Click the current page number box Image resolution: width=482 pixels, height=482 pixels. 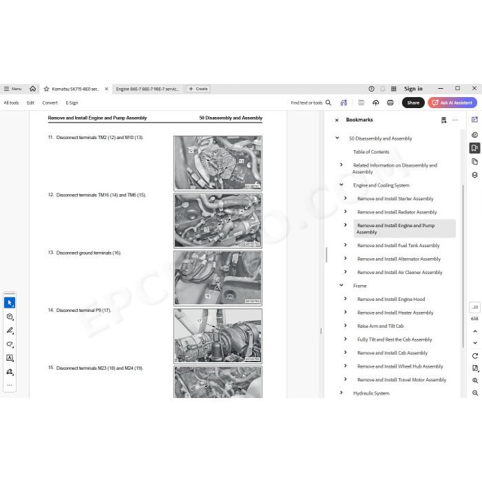[x=474, y=307]
